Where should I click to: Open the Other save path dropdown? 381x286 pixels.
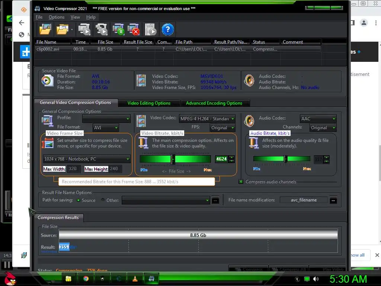tap(166, 200)
